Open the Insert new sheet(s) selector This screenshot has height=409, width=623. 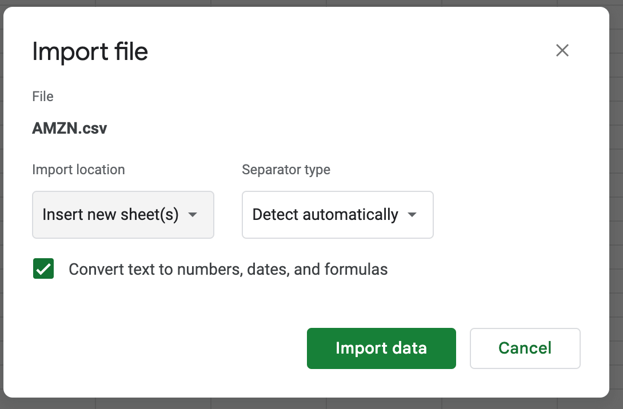click(123, 215)
